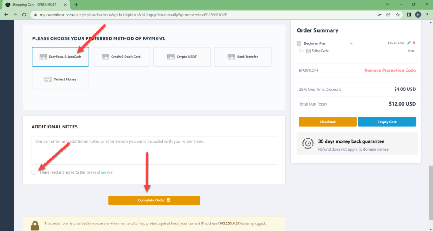Screen dimensions: 433x231
Task: Delete Beginner Plan using trash icon
Action: pos(414,43)
